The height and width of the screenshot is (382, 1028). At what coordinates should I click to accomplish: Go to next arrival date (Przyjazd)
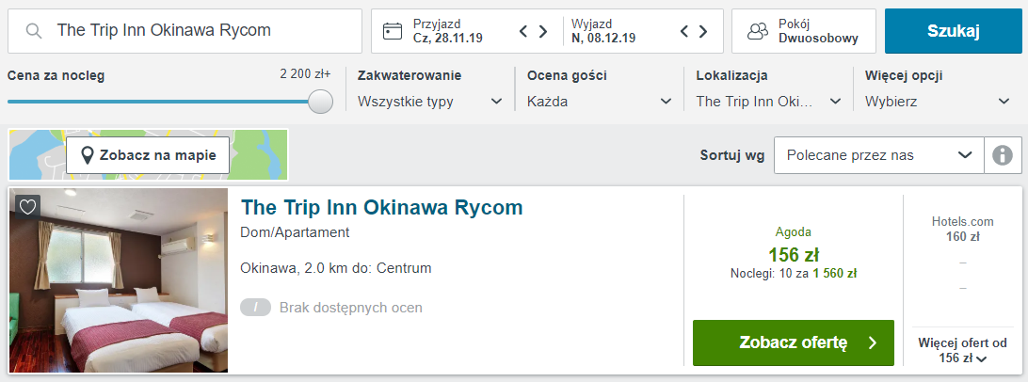coord(543,31)
